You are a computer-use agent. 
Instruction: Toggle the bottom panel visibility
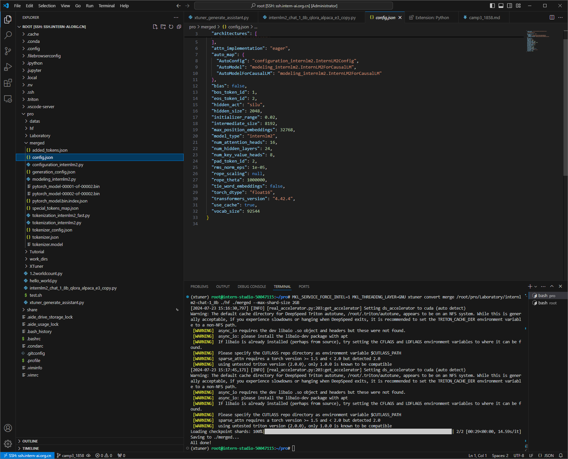[x=501, y=6]
